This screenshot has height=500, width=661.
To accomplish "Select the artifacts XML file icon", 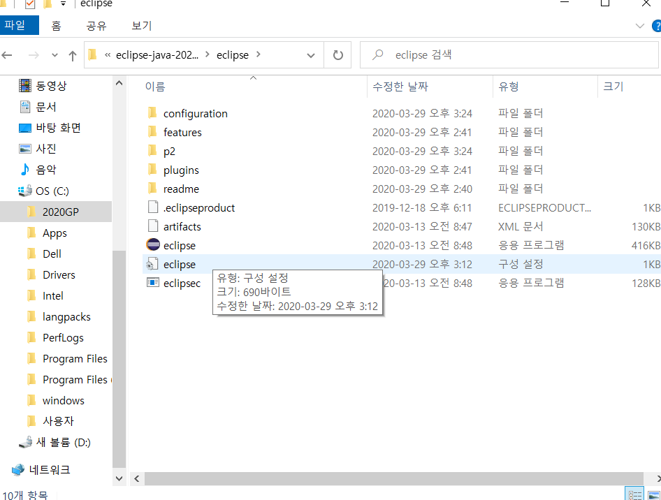I will click(152, 226).
